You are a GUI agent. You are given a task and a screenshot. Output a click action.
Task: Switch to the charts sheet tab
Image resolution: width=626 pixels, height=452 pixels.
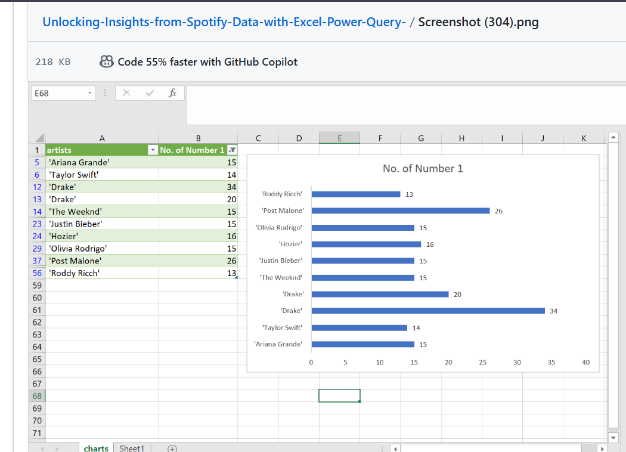pyautogui.click(x=96, y=448)
